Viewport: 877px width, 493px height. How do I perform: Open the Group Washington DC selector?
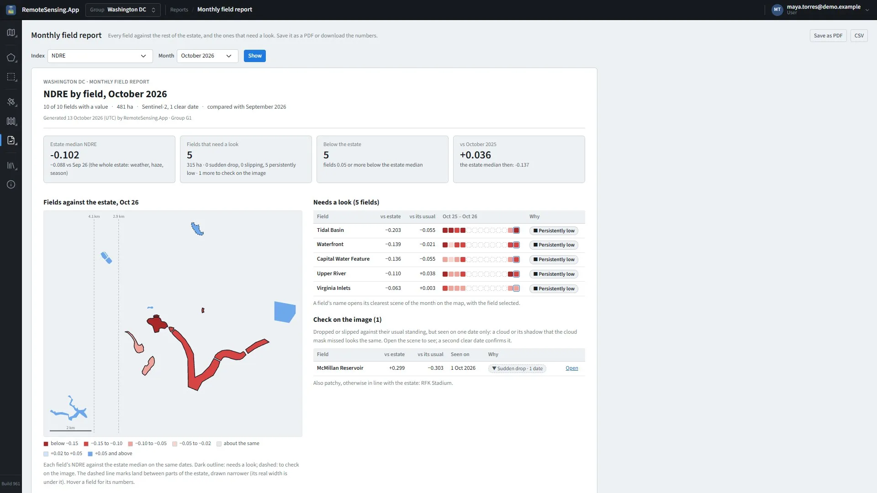point(123,10)
